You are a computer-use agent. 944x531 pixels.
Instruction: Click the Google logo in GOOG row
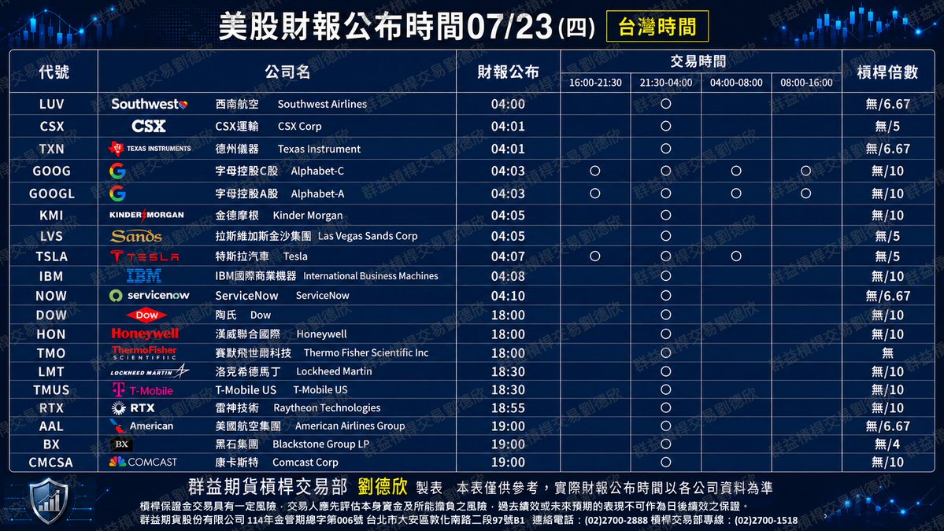(117, 171)
